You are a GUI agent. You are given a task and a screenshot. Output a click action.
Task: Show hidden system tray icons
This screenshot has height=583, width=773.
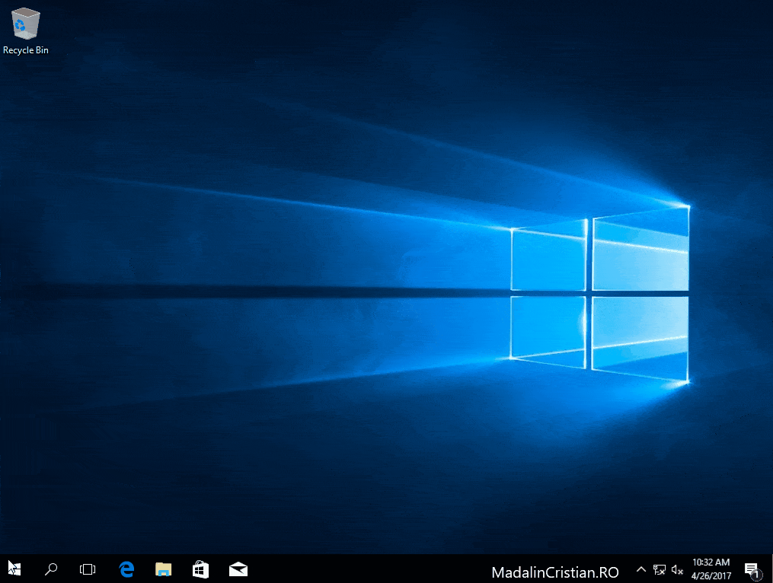point(641,570)
